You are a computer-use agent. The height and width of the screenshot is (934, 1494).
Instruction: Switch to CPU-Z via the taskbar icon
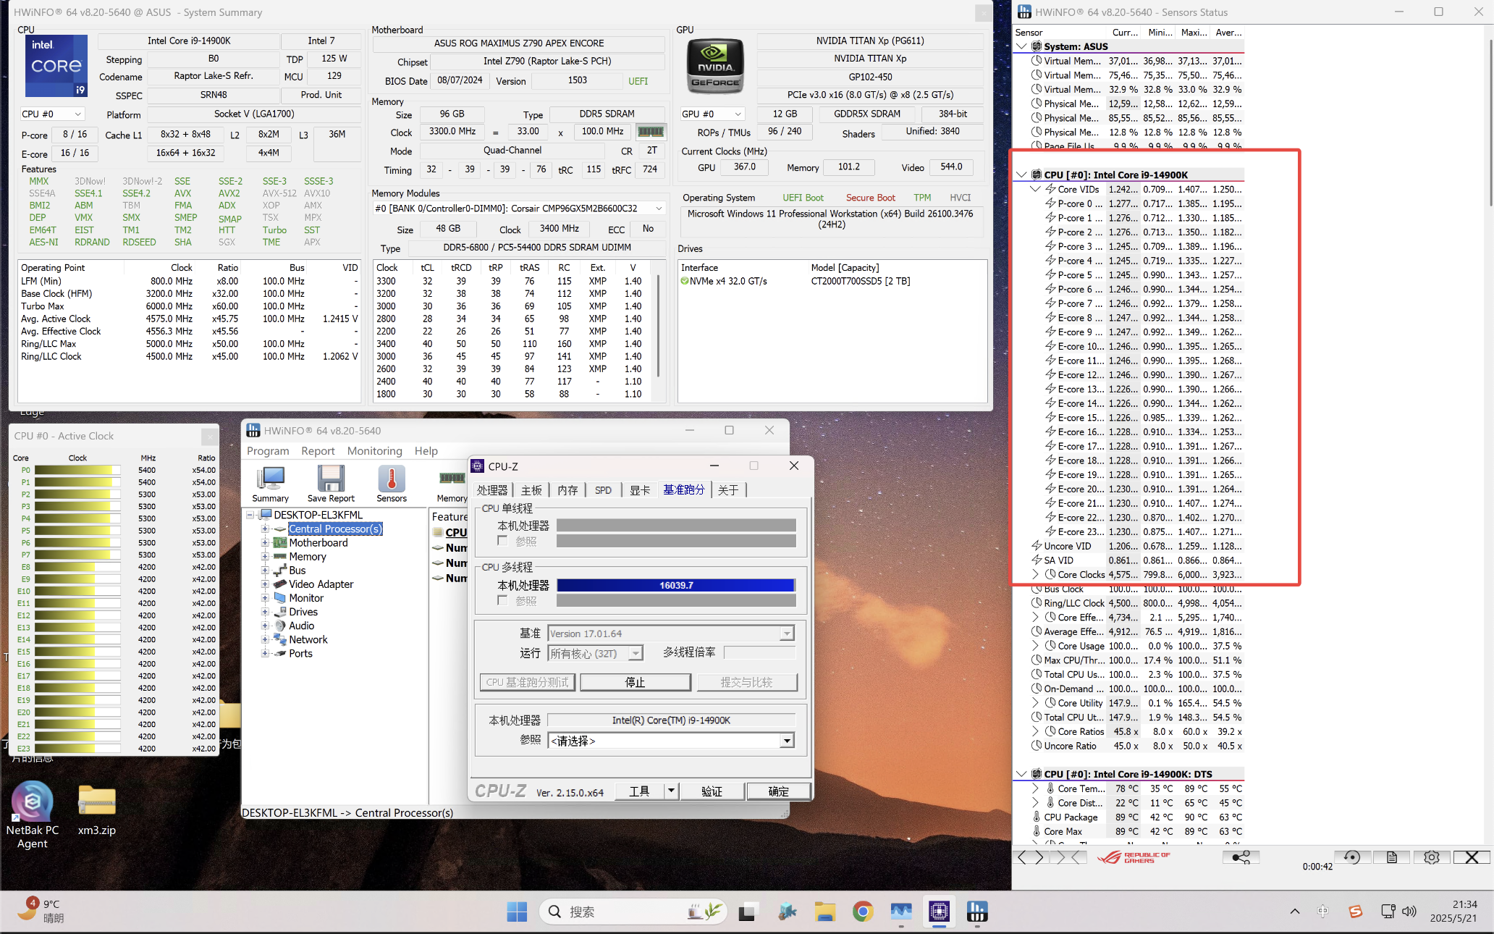click(x=939, y=912)
